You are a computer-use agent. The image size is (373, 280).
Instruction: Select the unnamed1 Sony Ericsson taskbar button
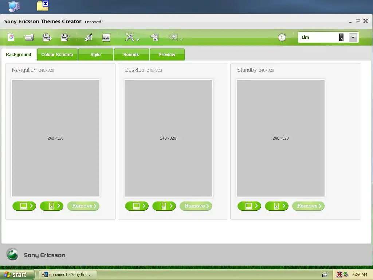pos(67,275)
